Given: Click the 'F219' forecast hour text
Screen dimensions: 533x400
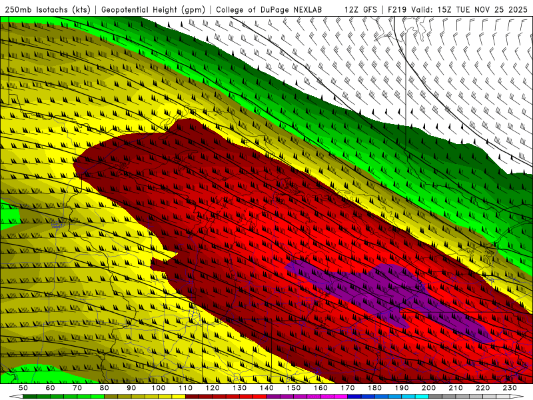Looking at the screenshot, I should pos(397,9).
